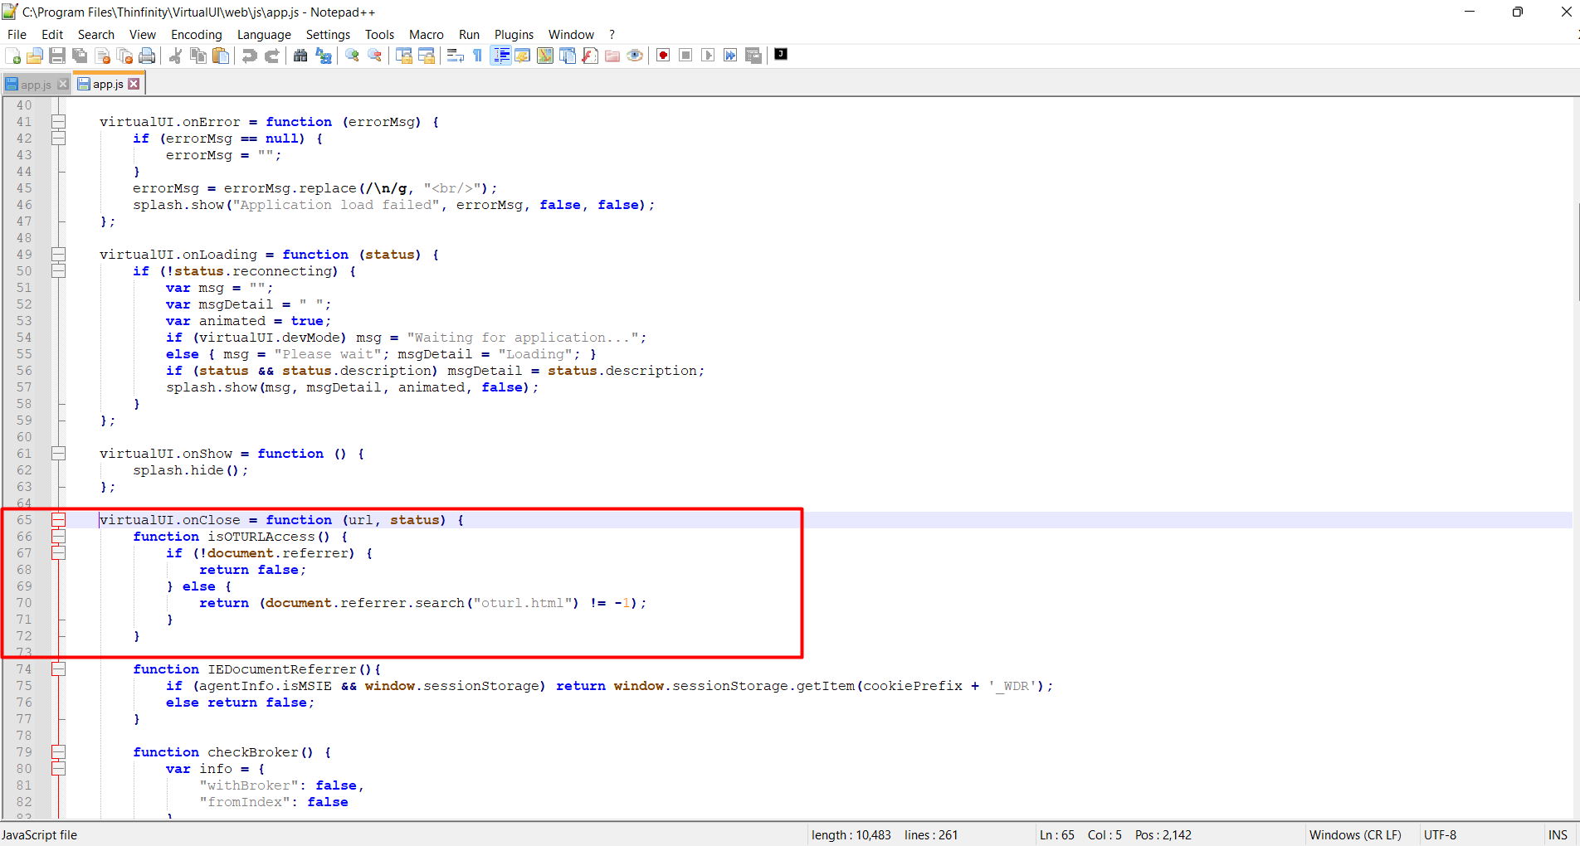Toggle show all characters pilcrow icon
Viewport: 1580px width, 846px height.
pos(477,56)
